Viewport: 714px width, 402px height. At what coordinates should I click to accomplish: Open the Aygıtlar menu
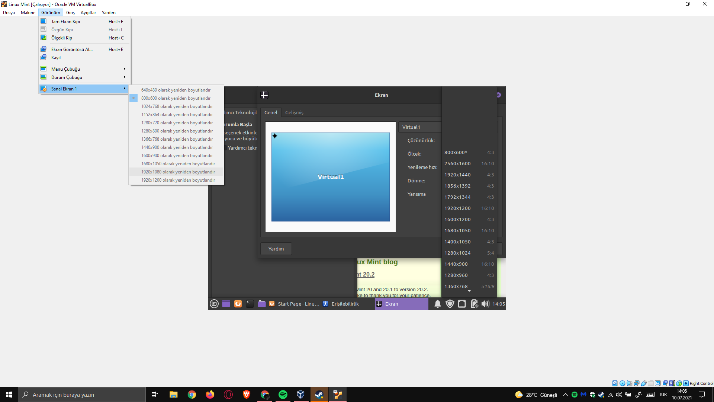pyautogui.click(x=88, y=13)
